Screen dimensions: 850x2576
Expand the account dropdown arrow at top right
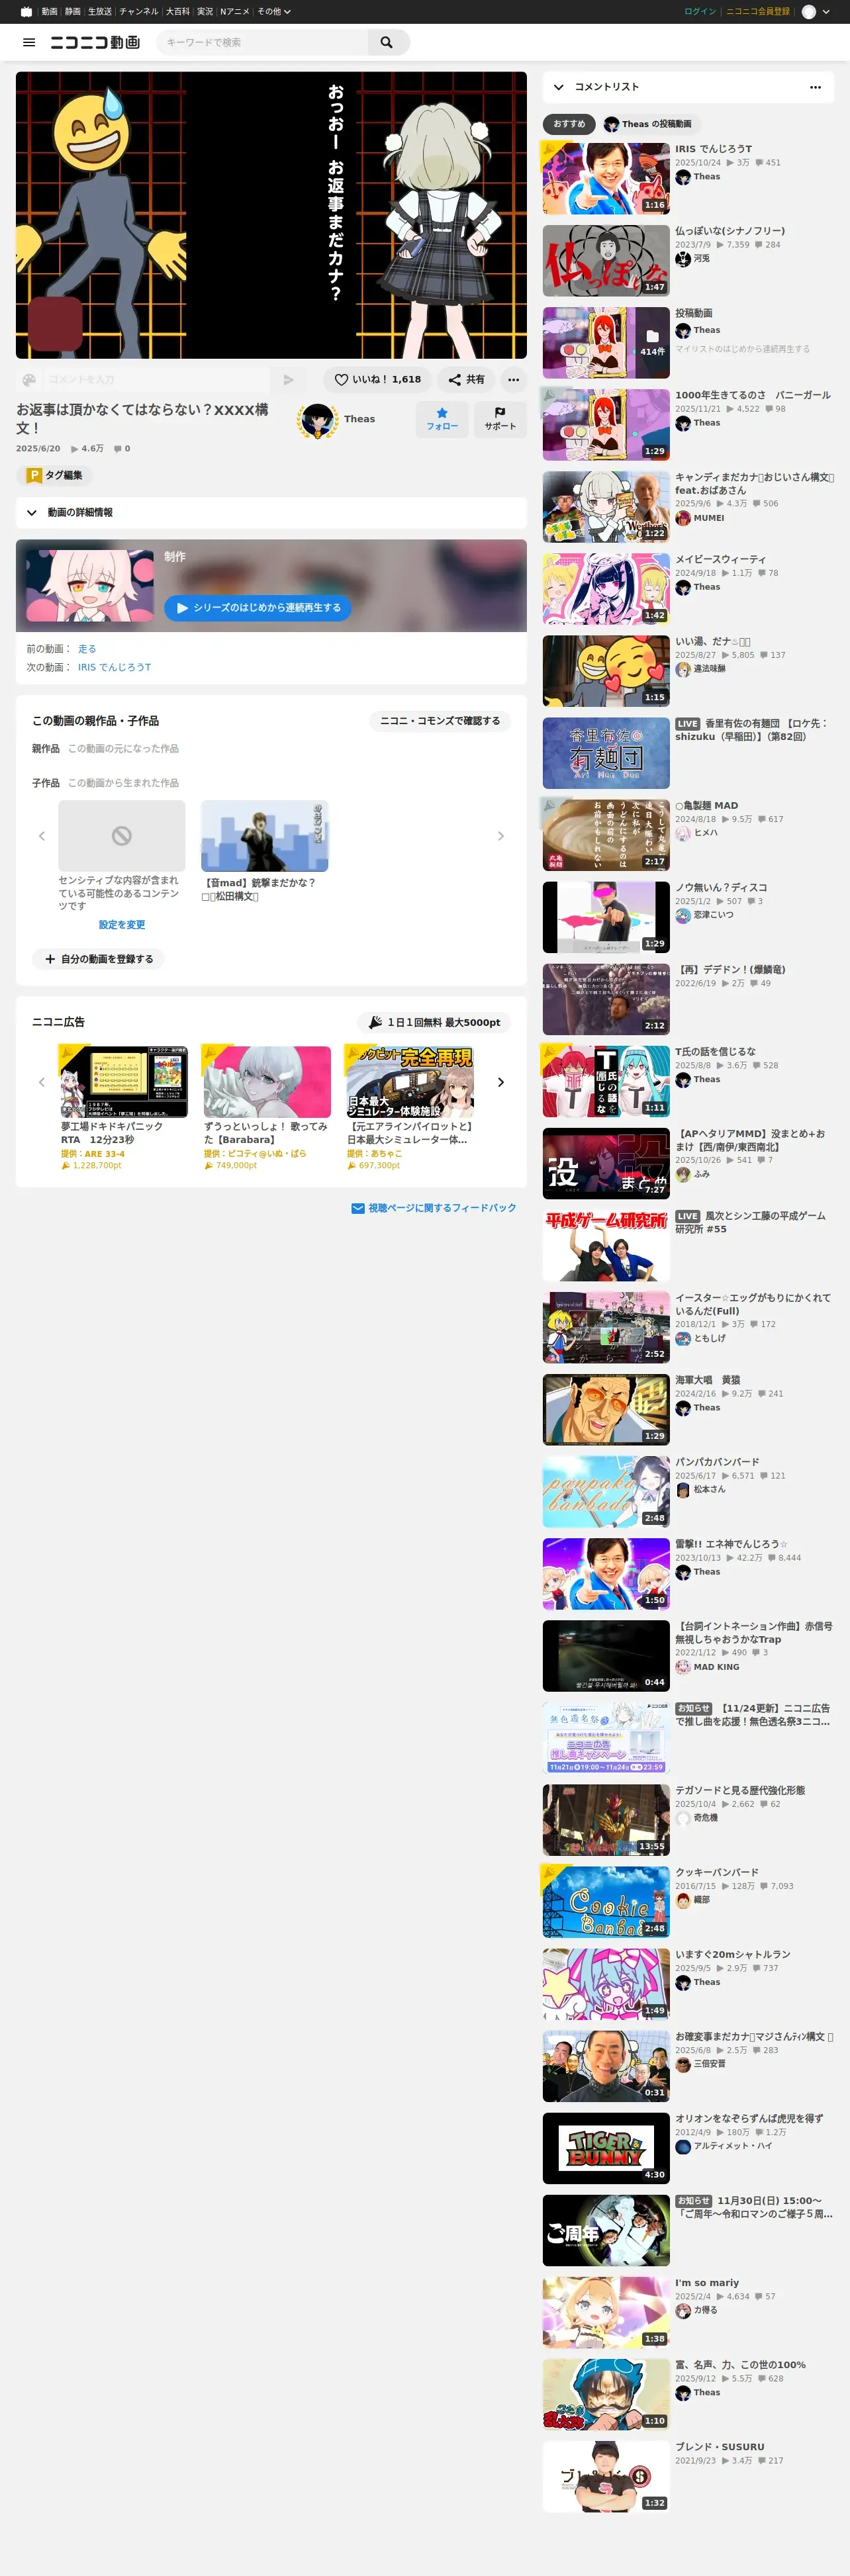click(x=826, y=12)
